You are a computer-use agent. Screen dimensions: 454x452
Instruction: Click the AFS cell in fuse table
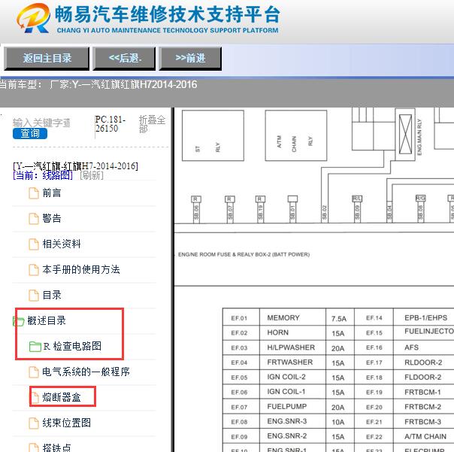click(x=424, y=347)
